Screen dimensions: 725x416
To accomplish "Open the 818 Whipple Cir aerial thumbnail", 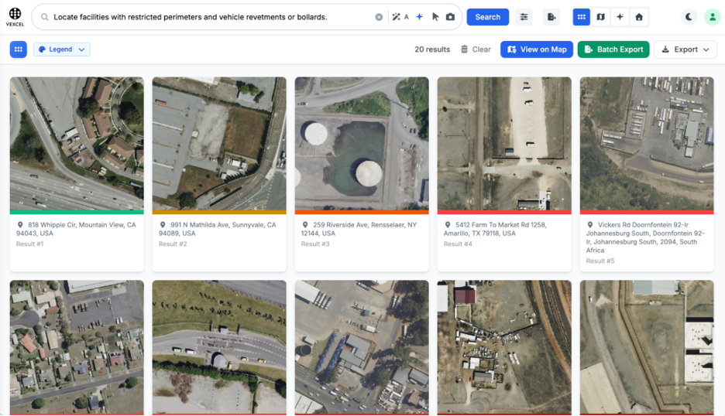I will [x=77, y=144].
